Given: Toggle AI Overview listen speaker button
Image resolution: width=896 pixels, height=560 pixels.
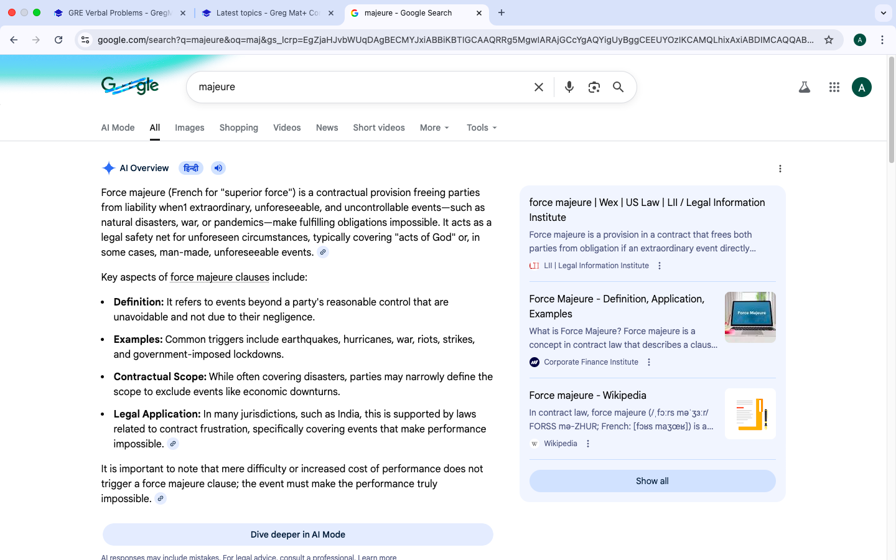Looking at the screenshot, I should point(218,168).
